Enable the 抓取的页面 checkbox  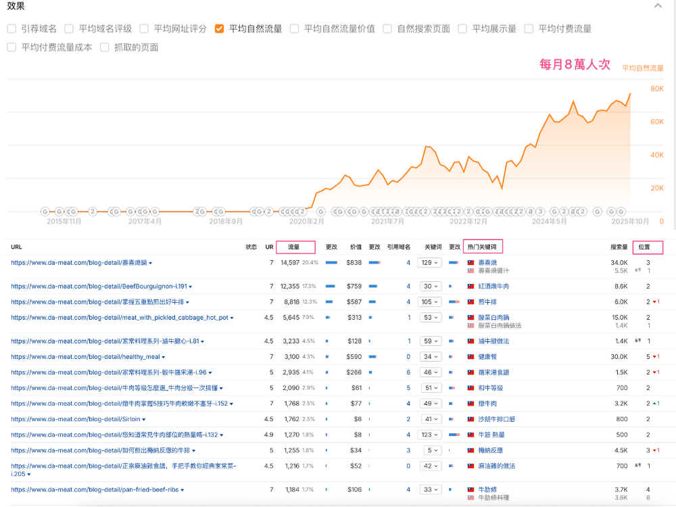coord(105,47)
